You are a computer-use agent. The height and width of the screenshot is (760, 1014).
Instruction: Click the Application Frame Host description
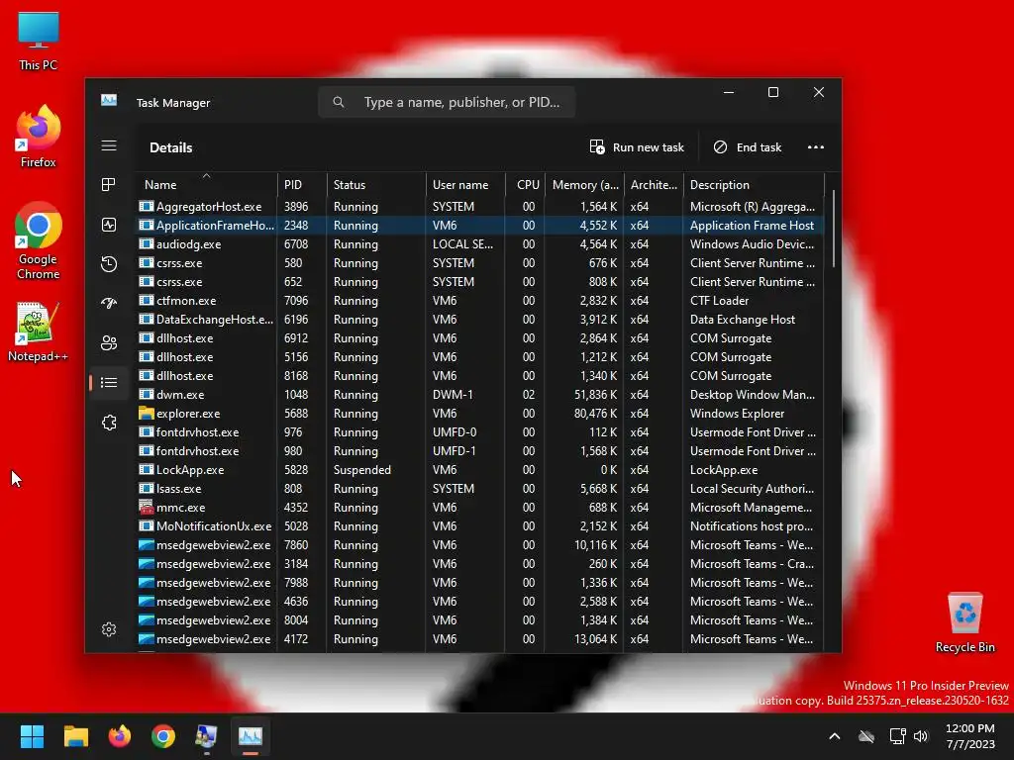coord(752,226)
